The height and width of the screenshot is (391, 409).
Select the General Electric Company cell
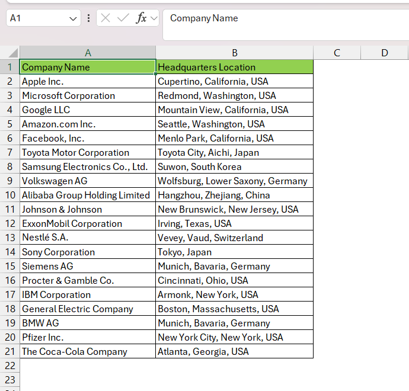tap(88, 309)
